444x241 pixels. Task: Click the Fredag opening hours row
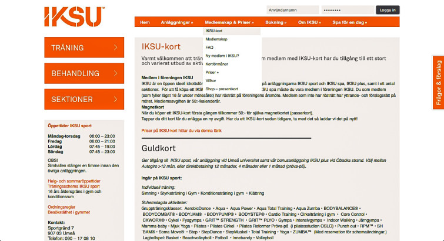(x=81, y=141)
